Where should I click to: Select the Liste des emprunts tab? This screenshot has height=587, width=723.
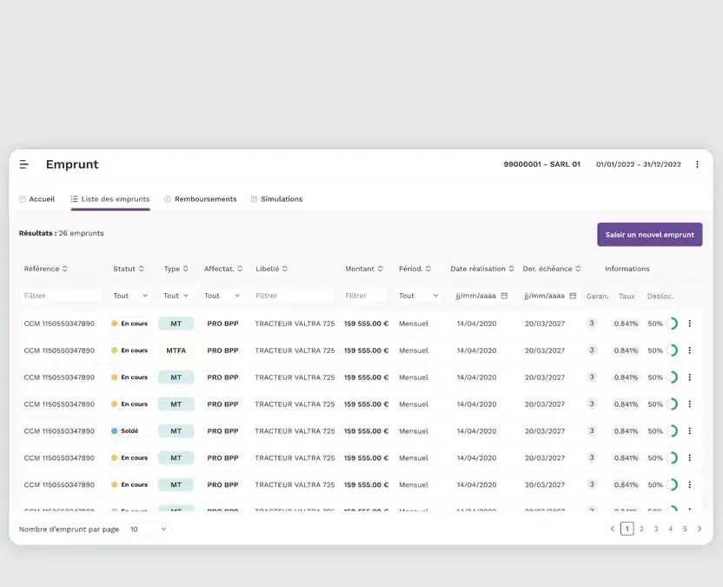tap(110, 199)
